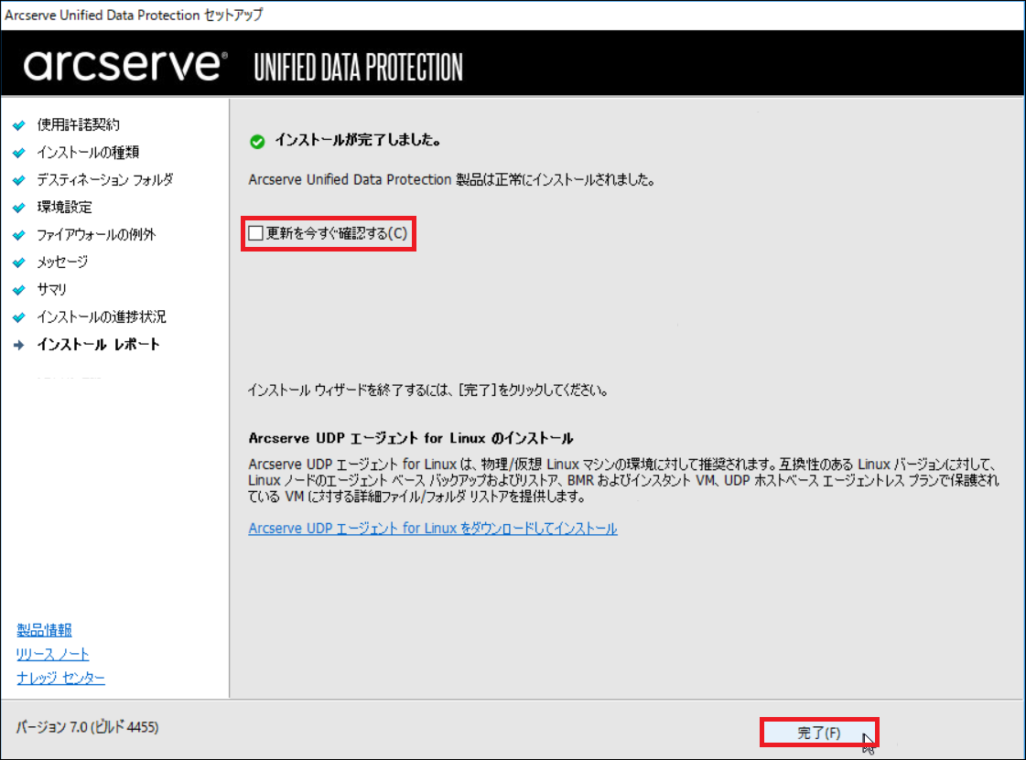Click the checkmark beside サマリ
The width and height of the screenshot is (1026, 760).
[x=19, y=290]
